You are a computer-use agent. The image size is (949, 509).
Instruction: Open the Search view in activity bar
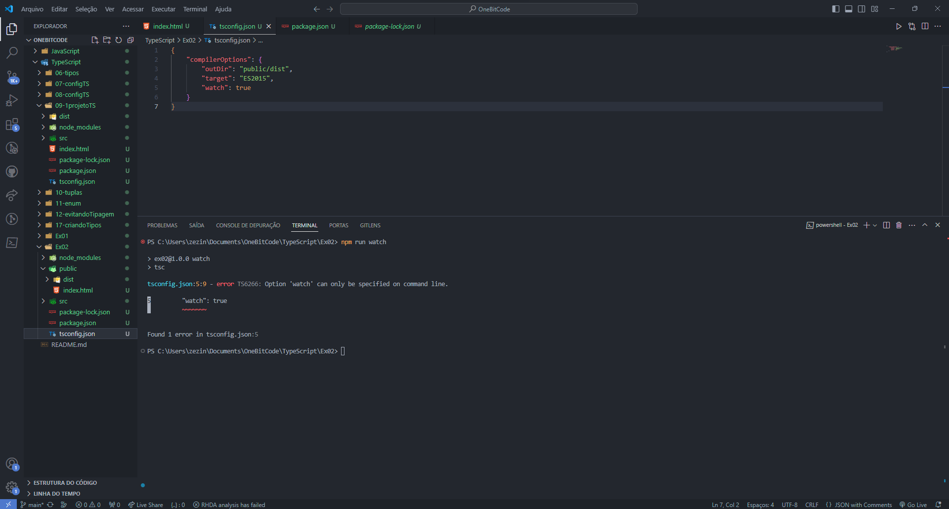click(x=12, y=53)
